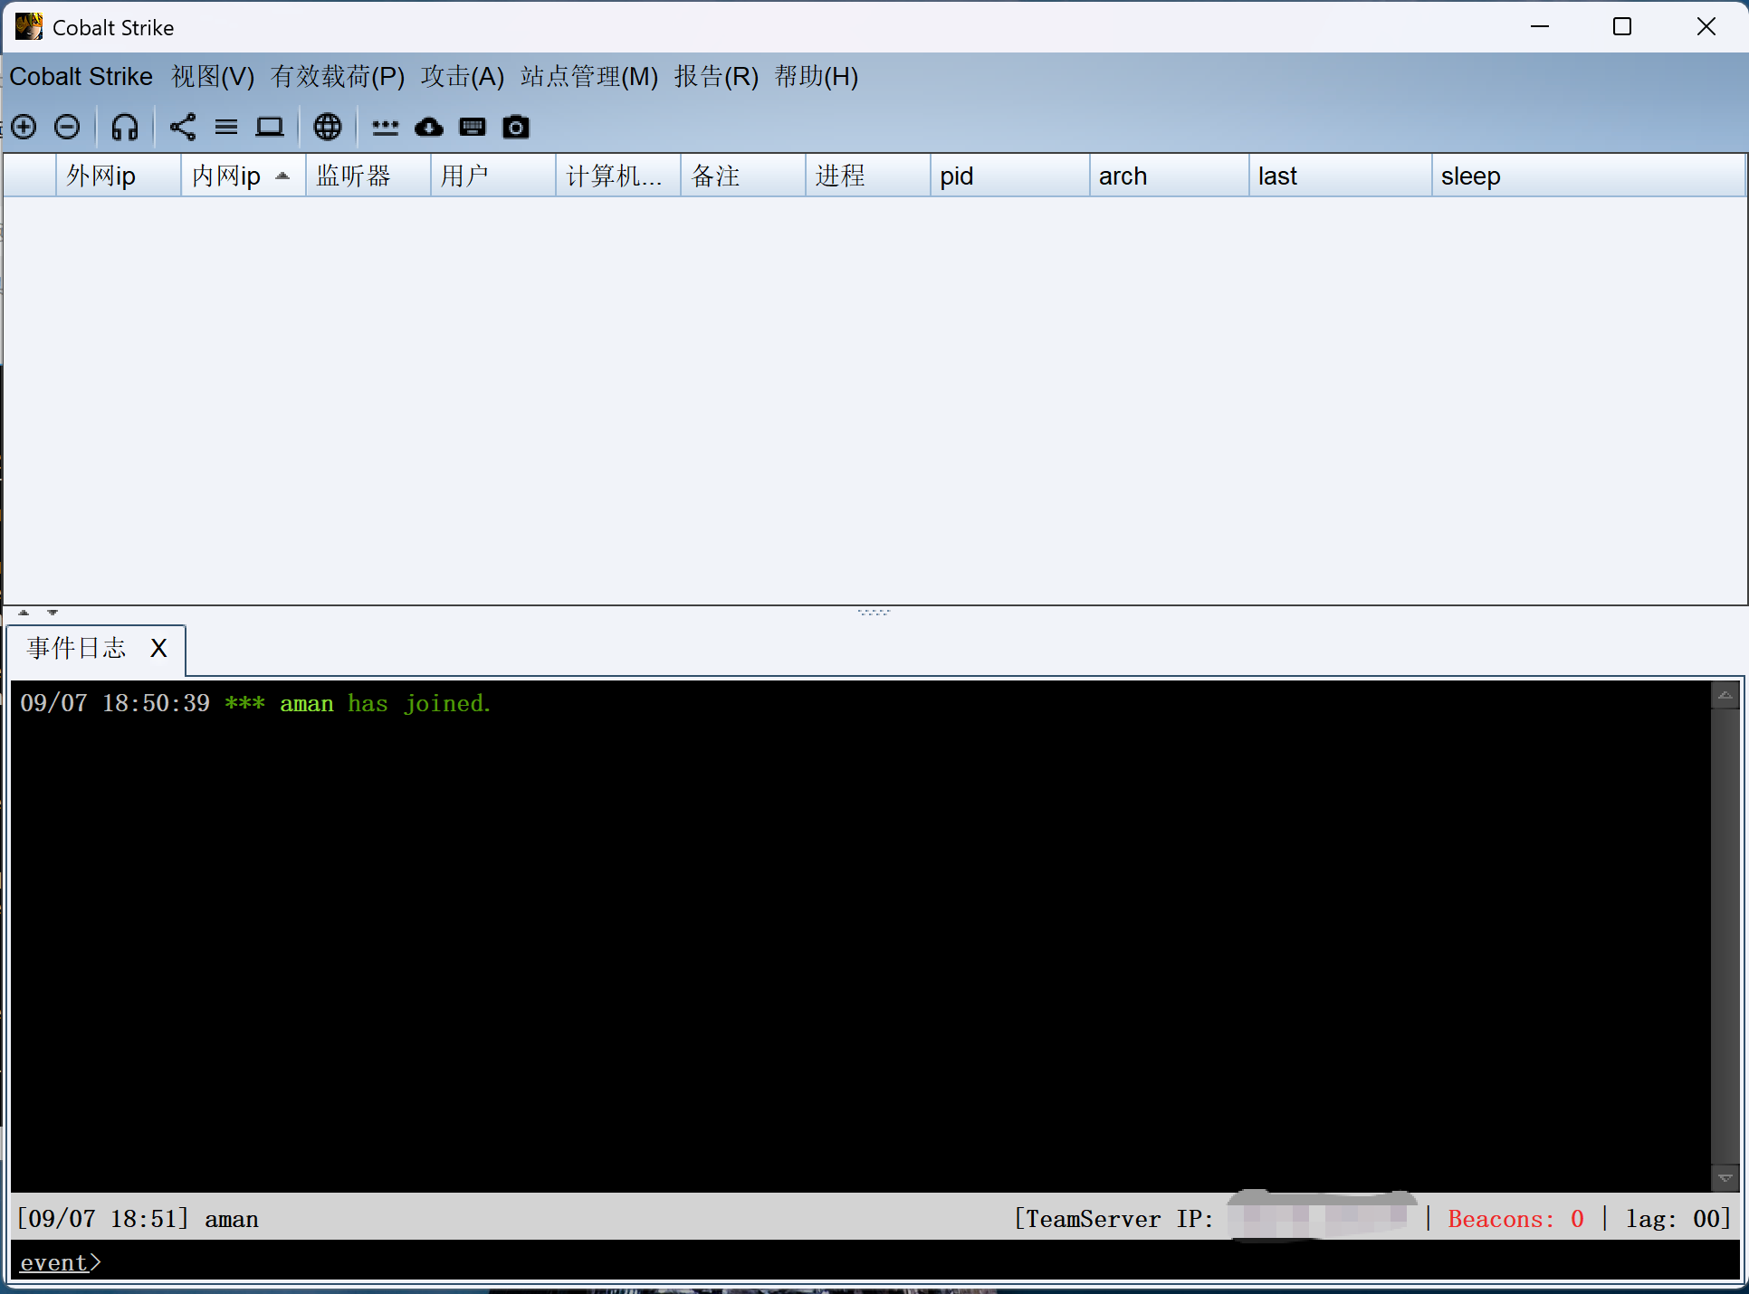The image size is (1749, 1294).
Task: Click the event> command input field
Action: coord(874,1262)
